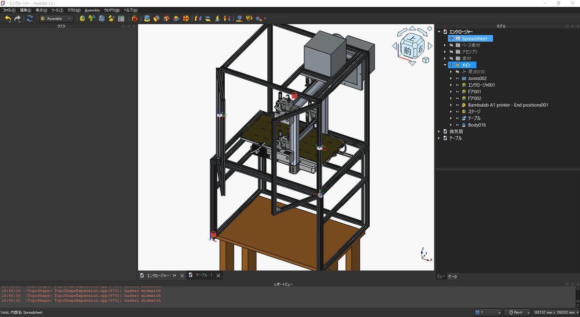
Task: Switch to the ビュー property tab
Action: tap(441, 276)
